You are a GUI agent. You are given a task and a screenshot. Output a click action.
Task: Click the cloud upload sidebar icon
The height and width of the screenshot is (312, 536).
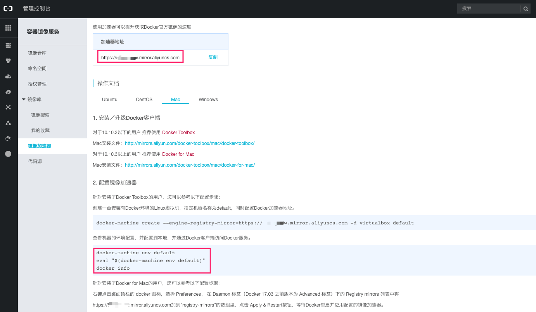(8, 92)
